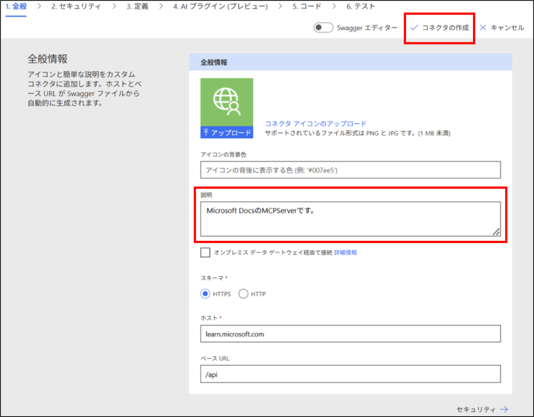This screenshot has height=417, width=534.
Task: Click the ベース URL field containing /api
Action: tap(351, 374)
